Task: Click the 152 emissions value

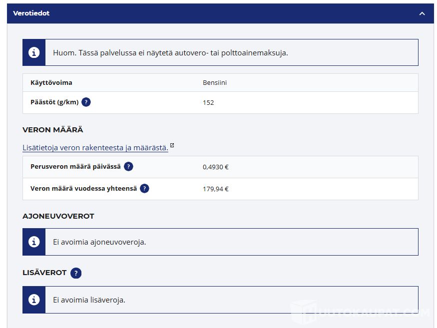Action: (x=208, y=103)
